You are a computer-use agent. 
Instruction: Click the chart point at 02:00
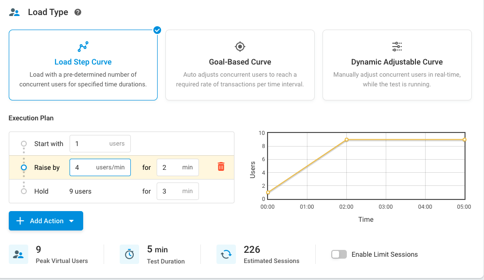click(346, 140)
